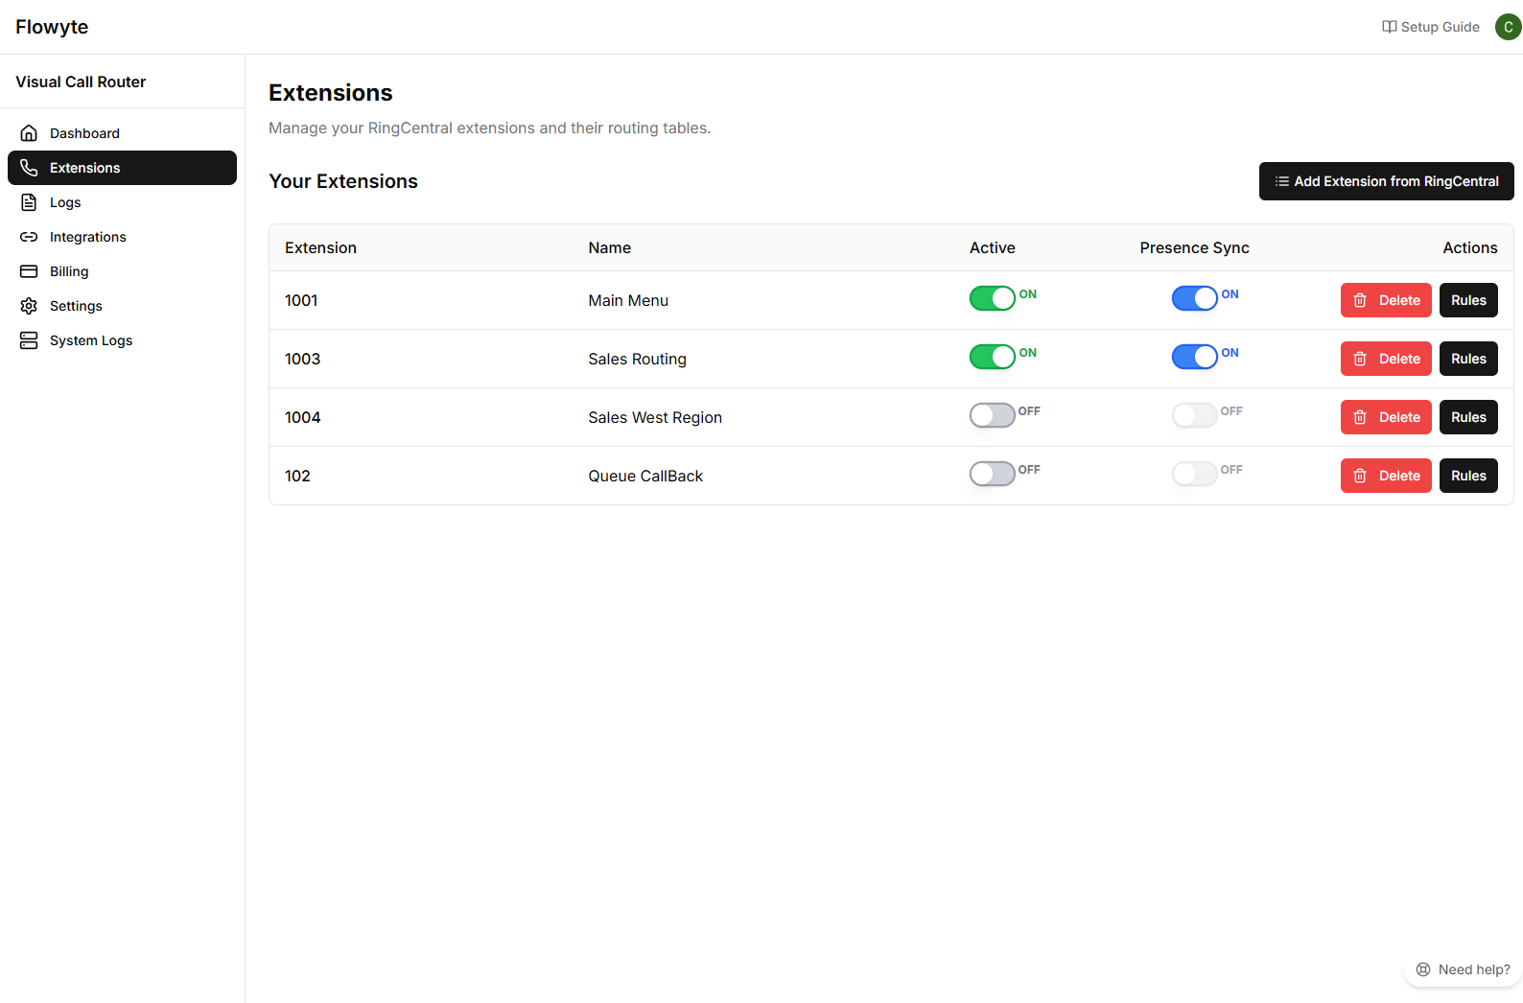Open the Logs menu item

pyautogui.click(x=65, y=202)
